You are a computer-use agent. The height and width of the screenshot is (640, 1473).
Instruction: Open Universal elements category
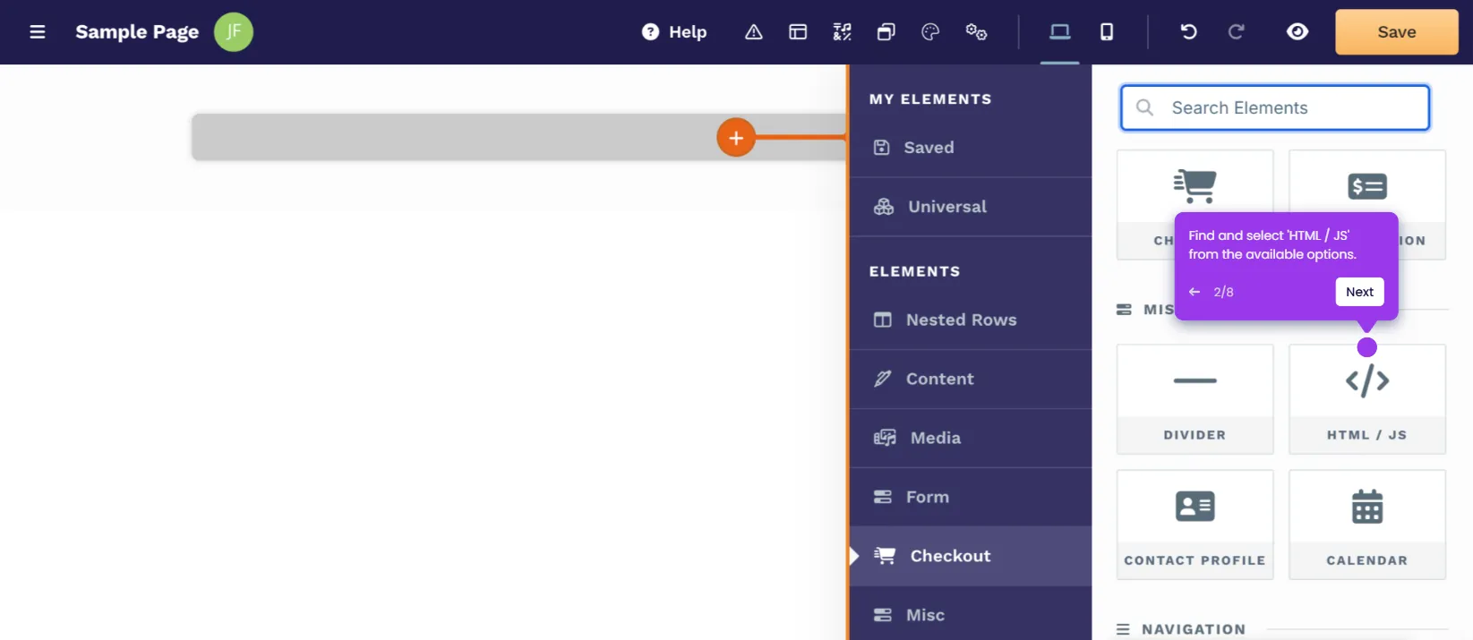pyautogui.click(x=971, y=207)
